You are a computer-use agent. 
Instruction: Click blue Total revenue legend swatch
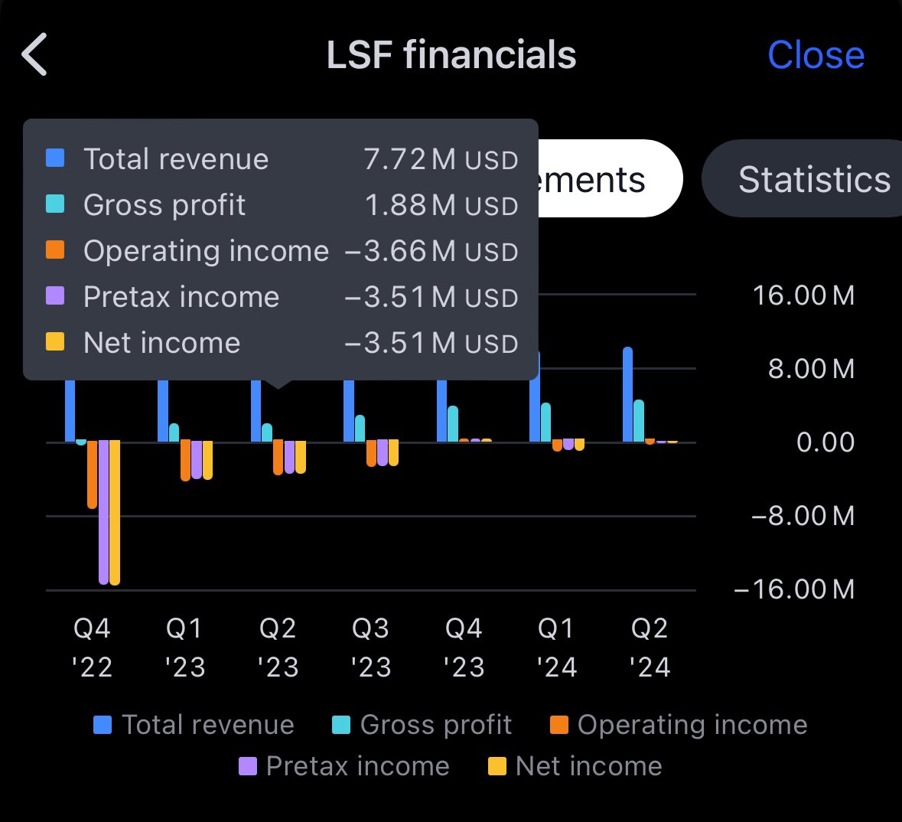coord(103,725)
